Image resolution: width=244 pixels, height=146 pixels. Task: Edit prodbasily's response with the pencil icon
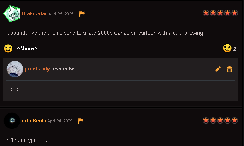point(218,69)
